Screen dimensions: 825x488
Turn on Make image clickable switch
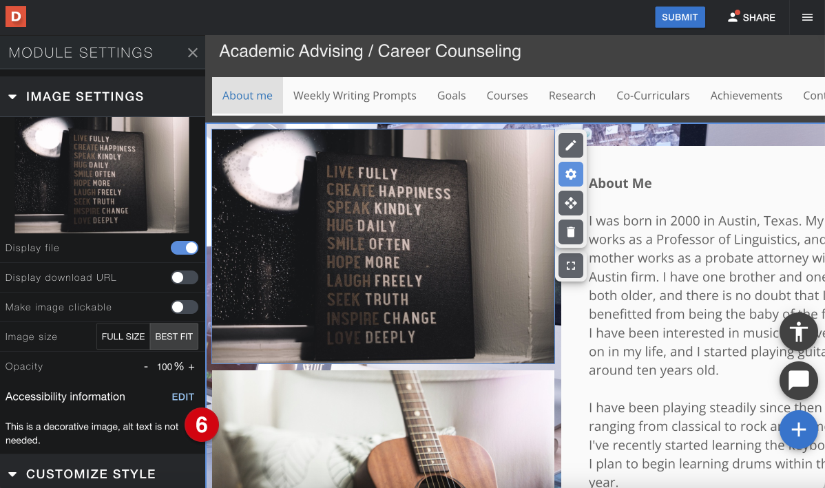(185, 306)
